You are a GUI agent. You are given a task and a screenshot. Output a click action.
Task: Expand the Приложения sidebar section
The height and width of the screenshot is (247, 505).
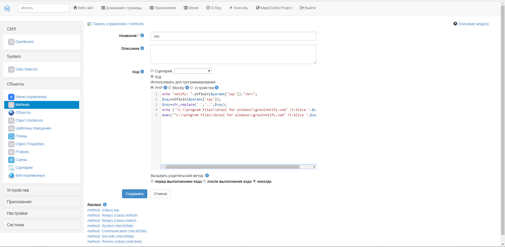42,202
